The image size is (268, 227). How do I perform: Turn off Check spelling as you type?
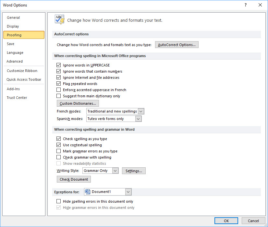pos(59,139)
